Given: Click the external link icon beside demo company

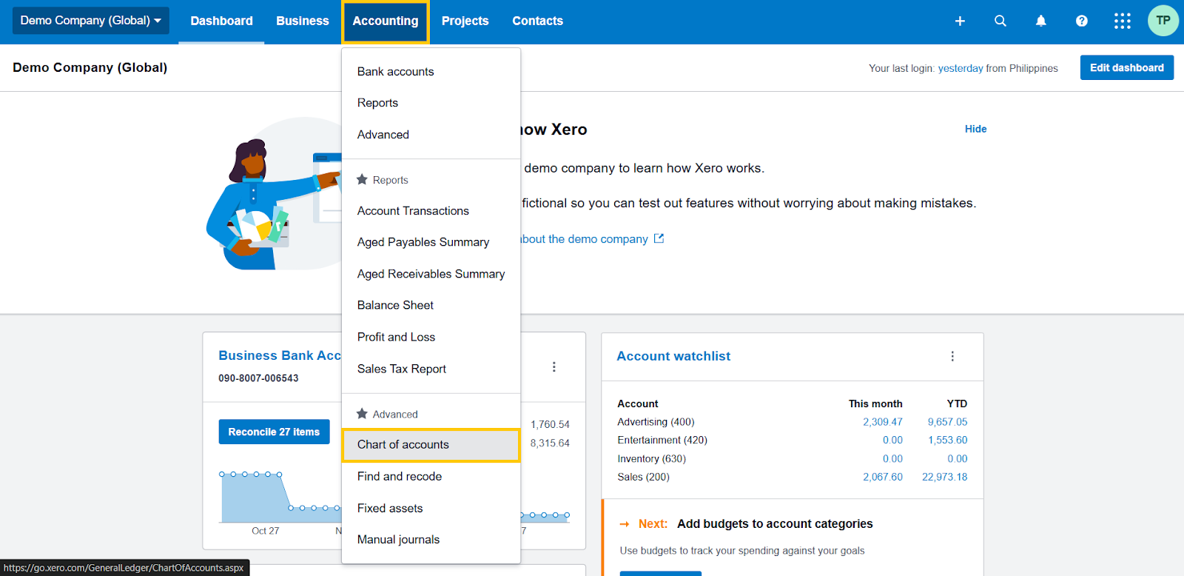Looking at the screenshot, I should 659,238.
